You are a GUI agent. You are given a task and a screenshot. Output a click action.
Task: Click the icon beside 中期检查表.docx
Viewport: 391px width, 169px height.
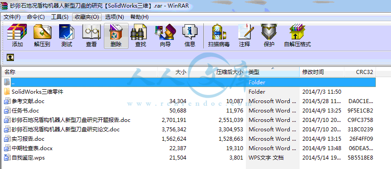coord(7,148)
